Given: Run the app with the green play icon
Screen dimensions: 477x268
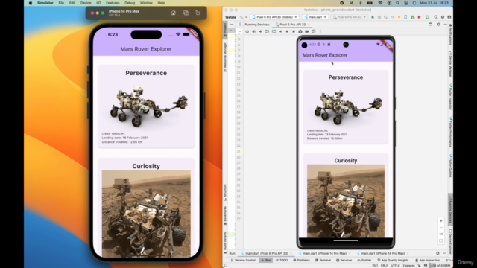Looking at the screenshot, I should pyautogui.click(x=373, y=17).
